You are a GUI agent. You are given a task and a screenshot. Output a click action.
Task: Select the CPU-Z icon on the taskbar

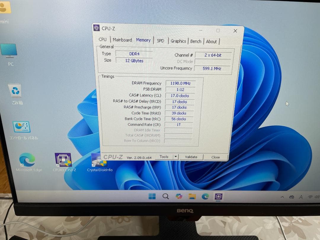(x=218, y=196)
